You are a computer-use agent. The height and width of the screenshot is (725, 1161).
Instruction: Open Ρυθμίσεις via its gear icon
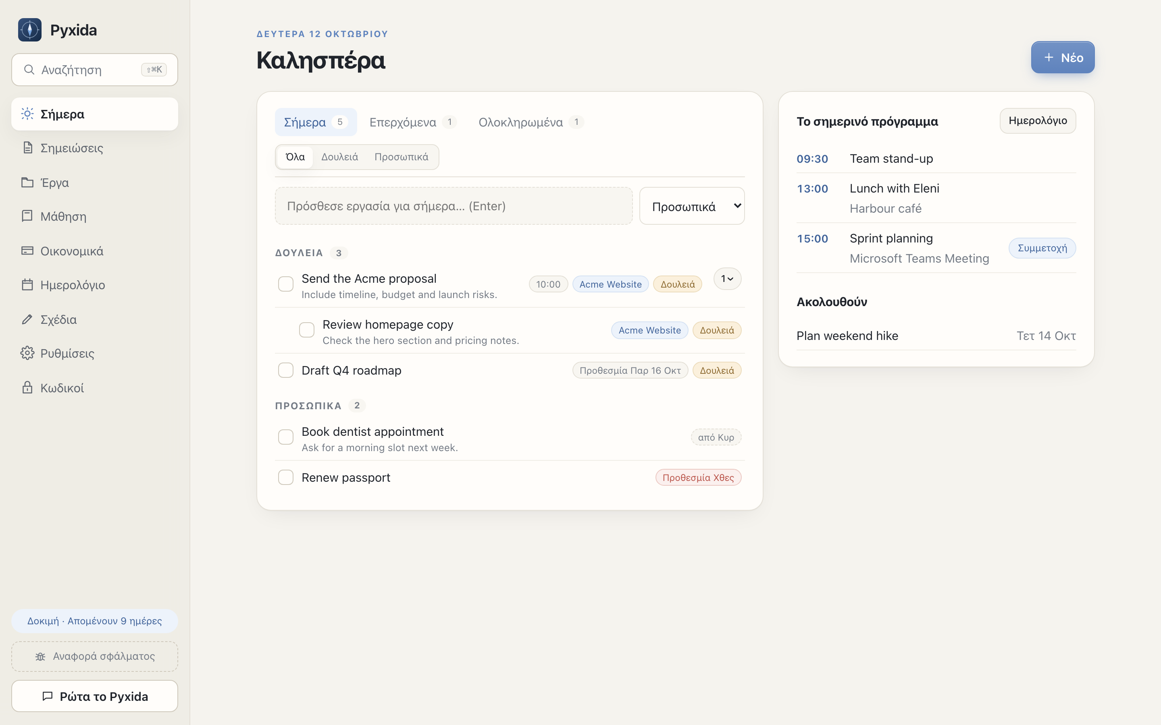pyautogui.click(x=27, y=353)
